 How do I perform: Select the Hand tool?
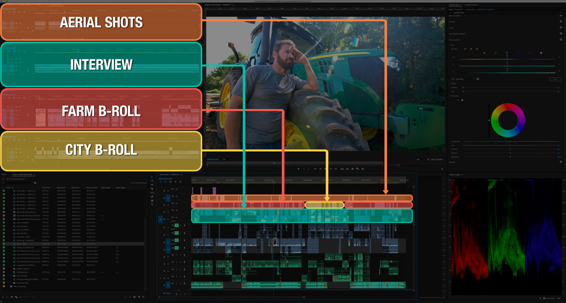coord(152,201)
